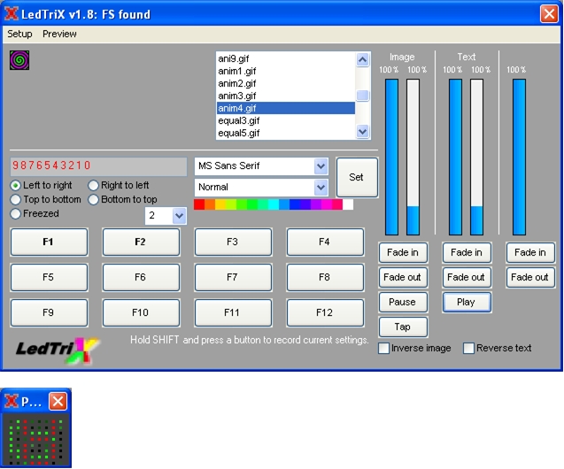Screen dimensions: 564x469
Task: Open the Setup menu
Action: [19, 34]
